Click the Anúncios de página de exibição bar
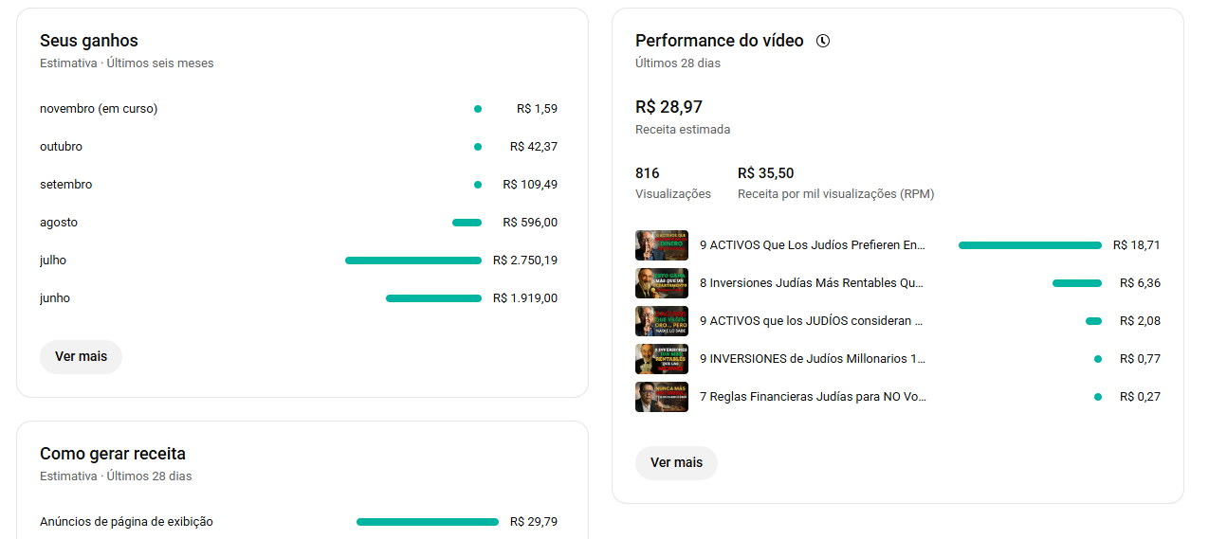The height and width of the screenshot is (539, 1227). click(x=428, y=522)
